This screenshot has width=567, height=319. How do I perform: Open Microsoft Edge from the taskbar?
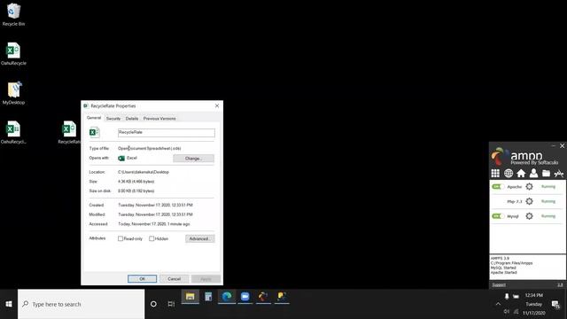[x=227, y=297]
